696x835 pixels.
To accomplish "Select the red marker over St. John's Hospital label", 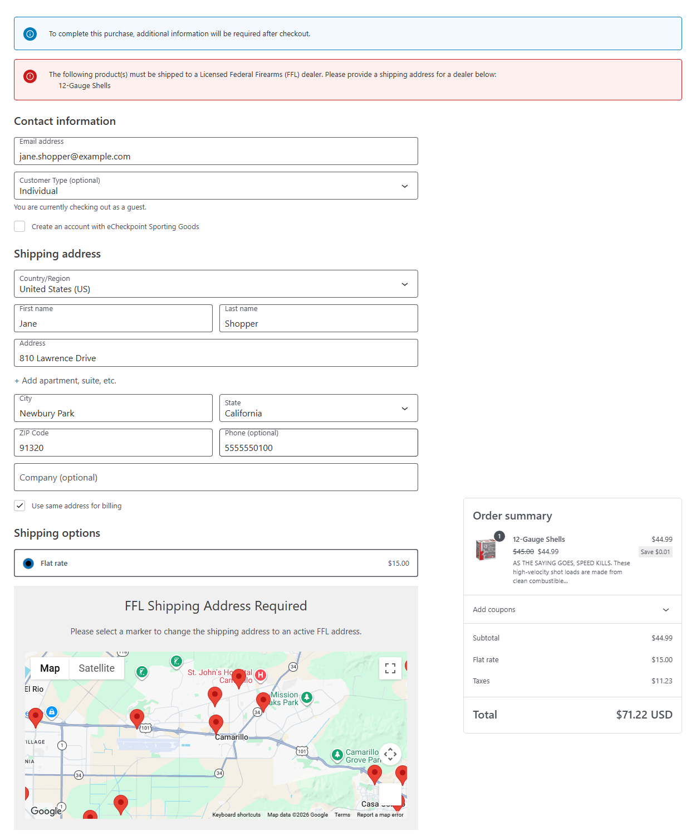I will click(239, 678).
